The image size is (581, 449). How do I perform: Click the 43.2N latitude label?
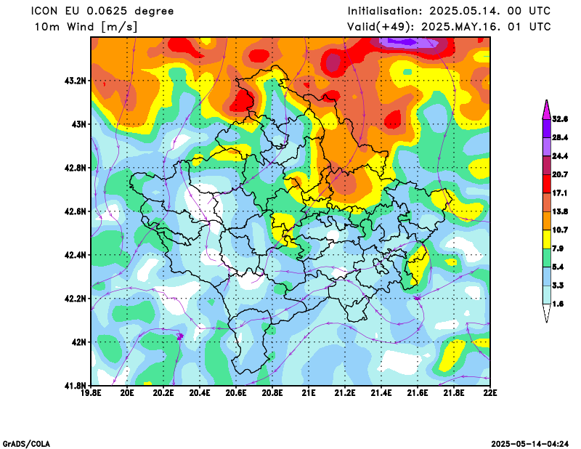click(x=76, y=81)
